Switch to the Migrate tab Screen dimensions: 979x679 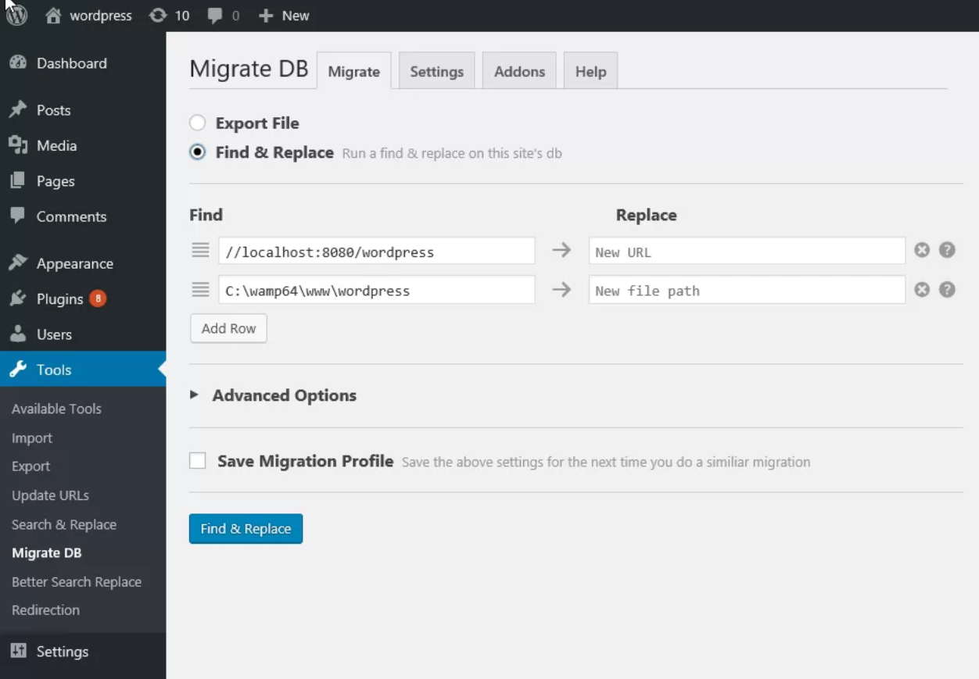click(x=353, y=71)
